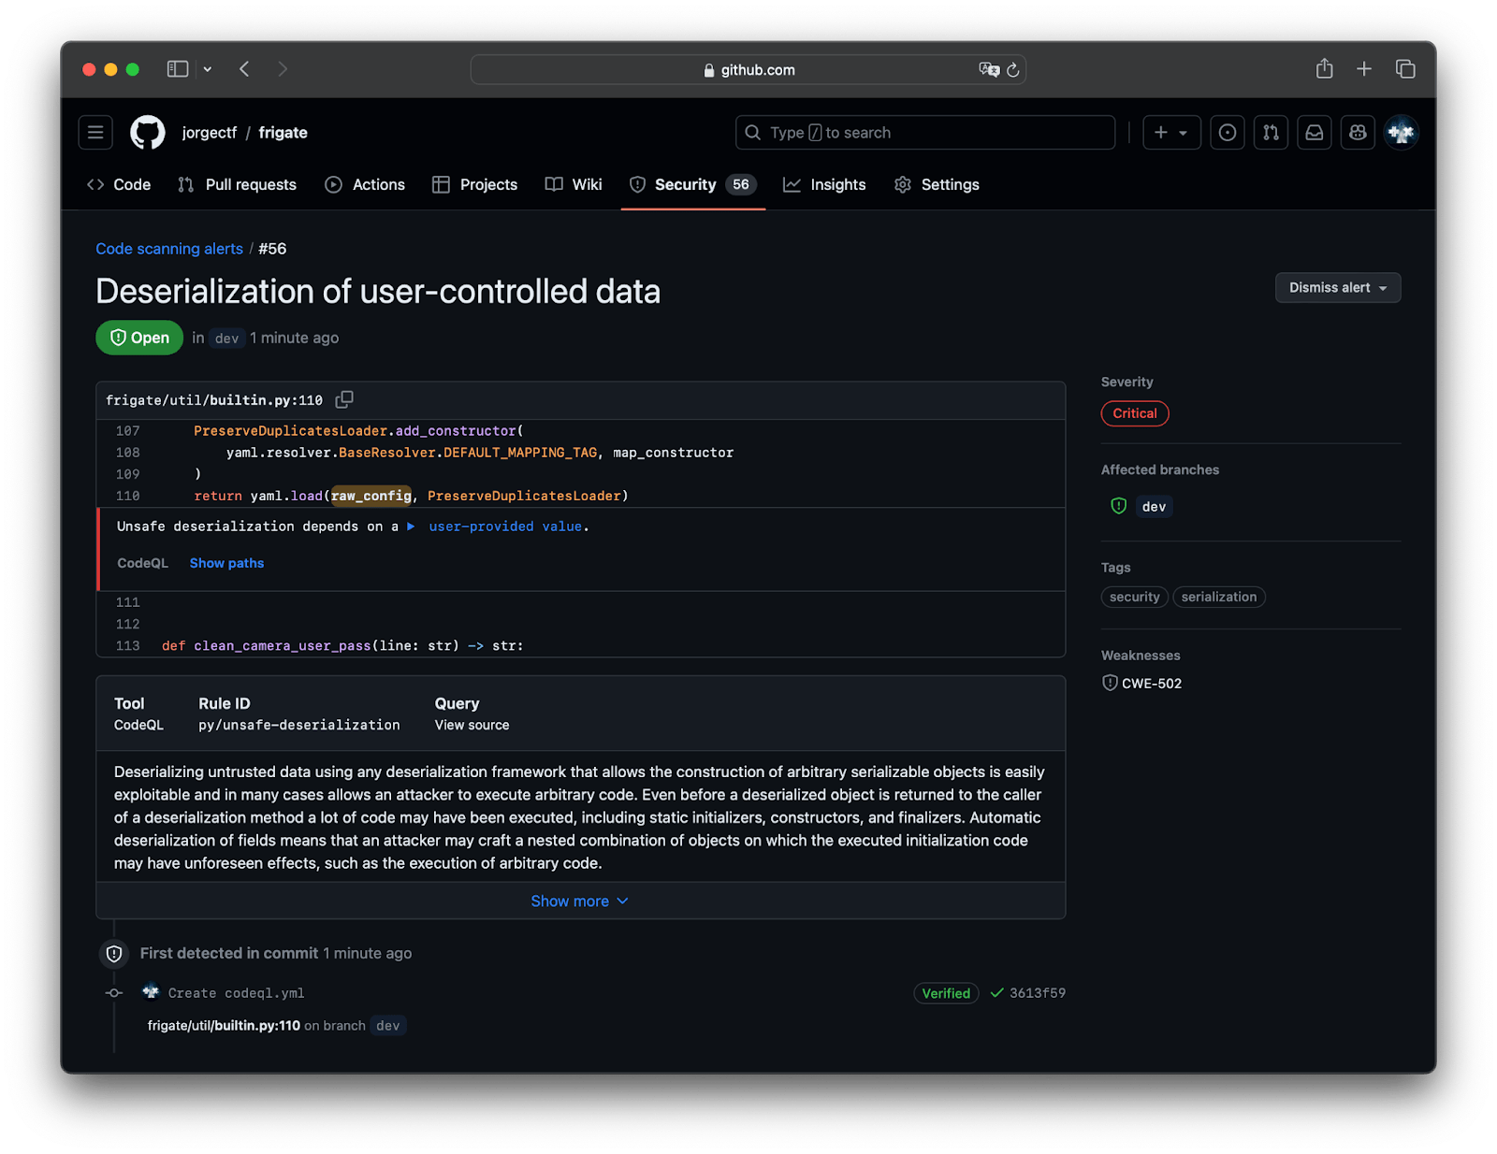Open the create new item dropdown

click(1170, 132)
